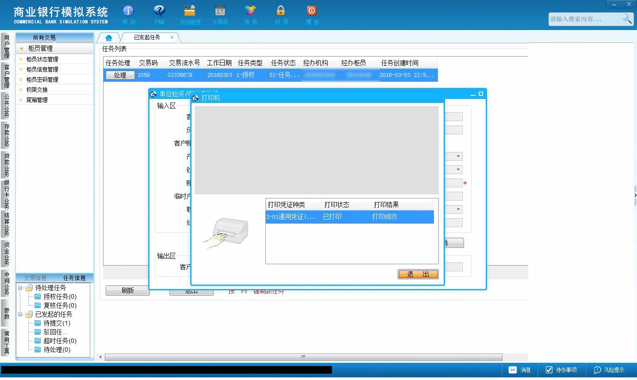
Task: Select 超时任务(0) in task tree
Action: pos(60,341)
